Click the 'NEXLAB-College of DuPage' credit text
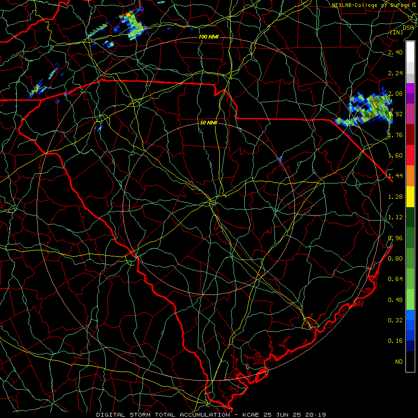 pyautogui.click(x=371, y=5)
